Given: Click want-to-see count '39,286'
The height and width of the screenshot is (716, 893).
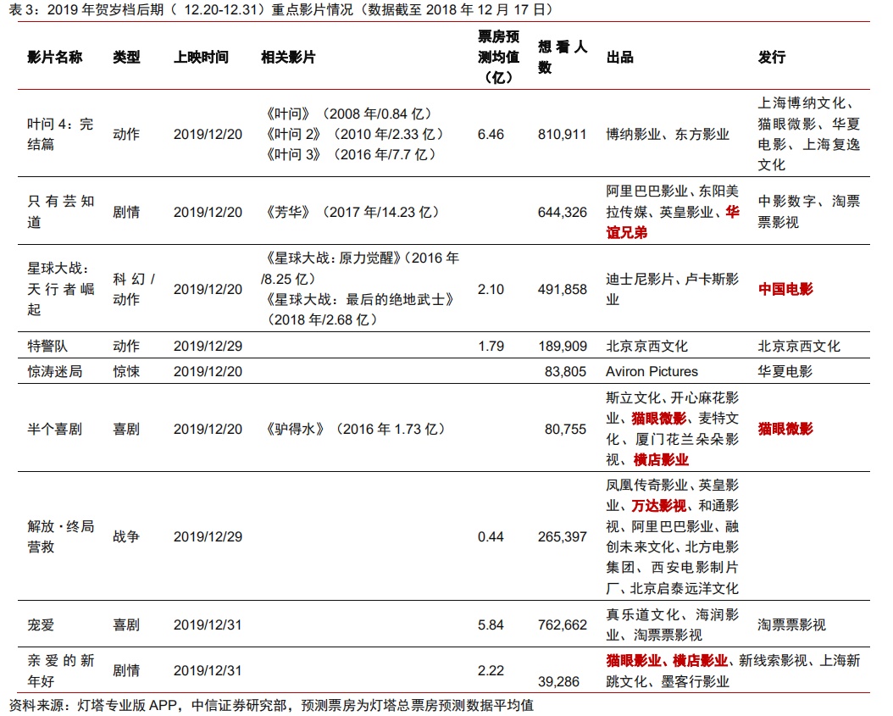Looking at the screenshot, I should [558, 681].
